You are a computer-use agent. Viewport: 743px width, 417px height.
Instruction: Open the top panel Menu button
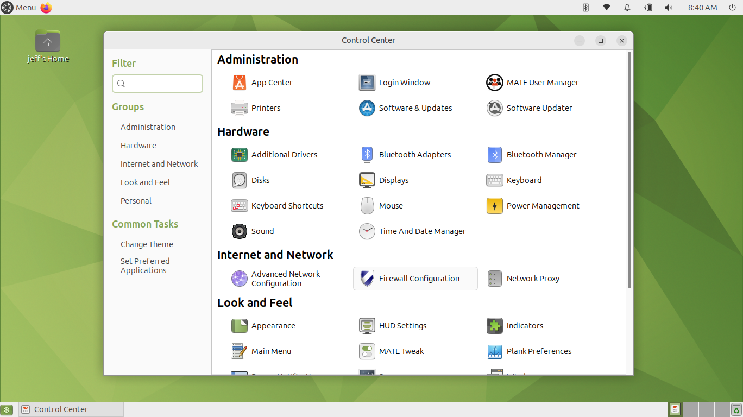(x=19, y=8)
